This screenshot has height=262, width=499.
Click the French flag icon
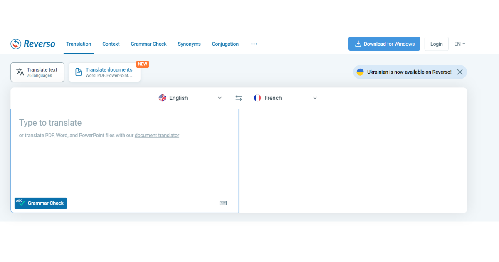pyautogui.click(x=257, y=98)
